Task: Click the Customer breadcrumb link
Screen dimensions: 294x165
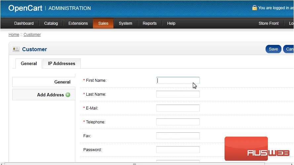Action: coord(32,35)
